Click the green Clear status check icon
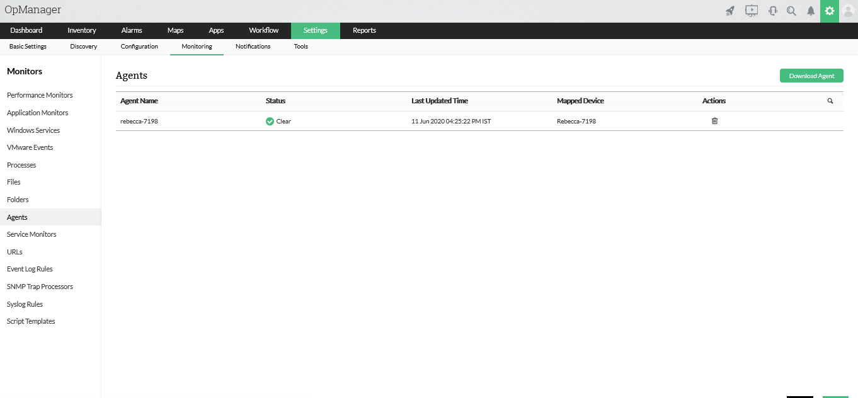The image size is (858, 398). coord(270,121)
